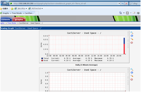Select the Graphs -> Tree Mode browser tab

coord(17,13)
